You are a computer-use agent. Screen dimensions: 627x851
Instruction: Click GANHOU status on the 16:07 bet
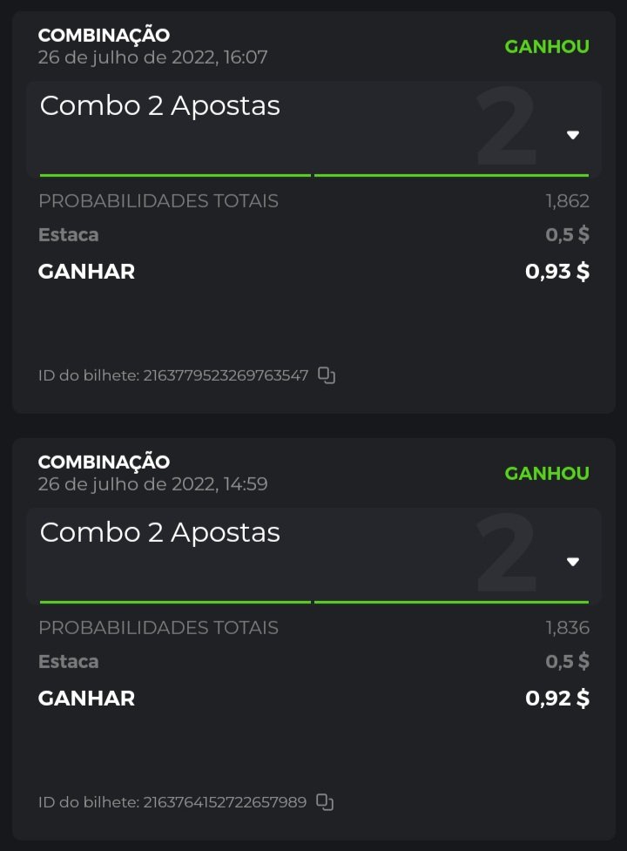(547, 47)
